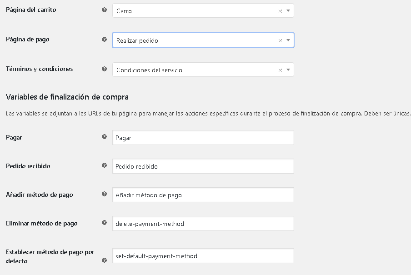Expand the Página de pago dropdown arrow

click(x=288, y=40)
